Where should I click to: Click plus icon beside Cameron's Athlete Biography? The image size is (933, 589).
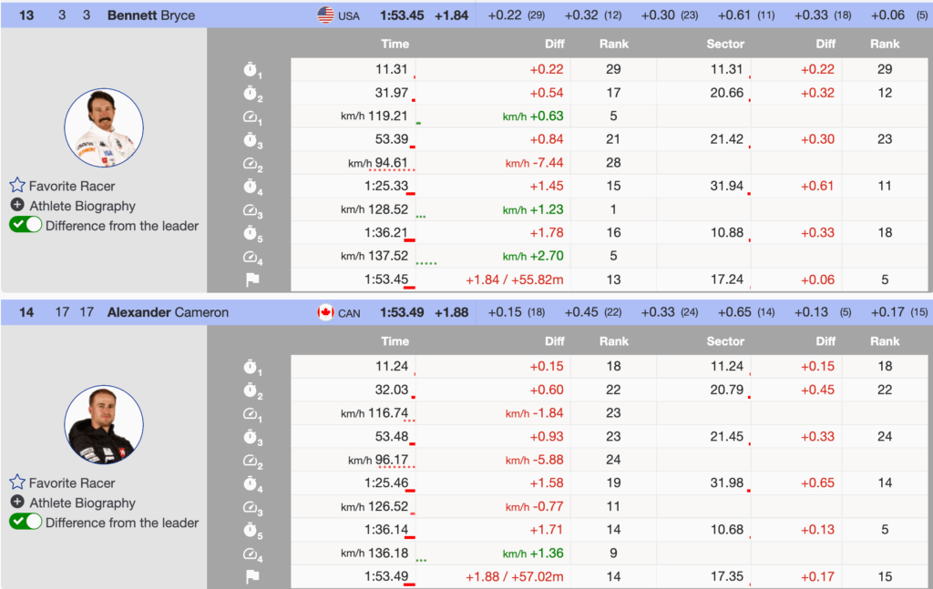coord(17,503)
